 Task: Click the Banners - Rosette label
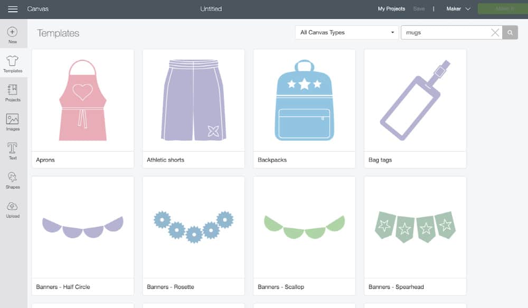tap(171, 287)
